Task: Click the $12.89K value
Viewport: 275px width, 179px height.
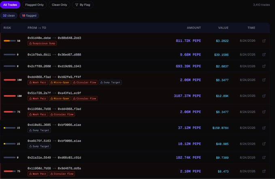Action: click(222, 96)
